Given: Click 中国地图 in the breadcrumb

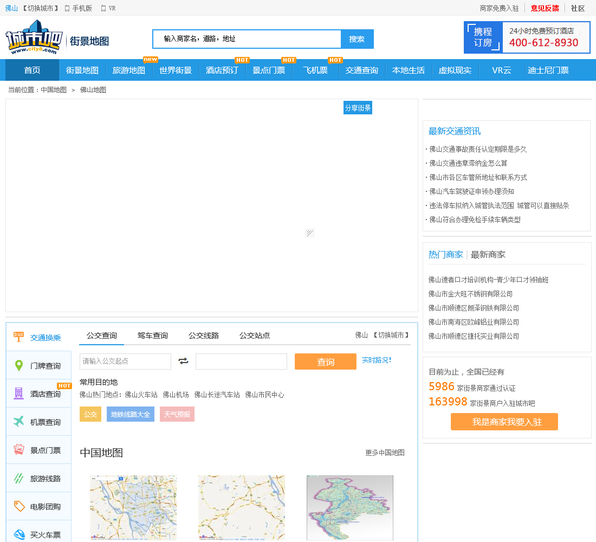Looking at the screenshot, I should (x=54, y=90).
